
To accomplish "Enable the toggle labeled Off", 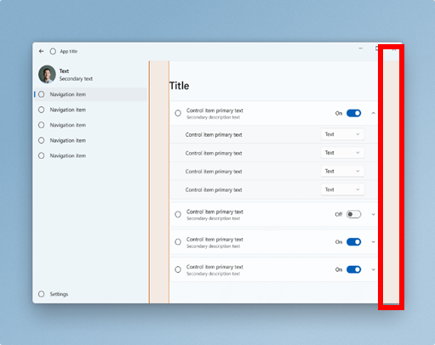I will click(353, 214).
